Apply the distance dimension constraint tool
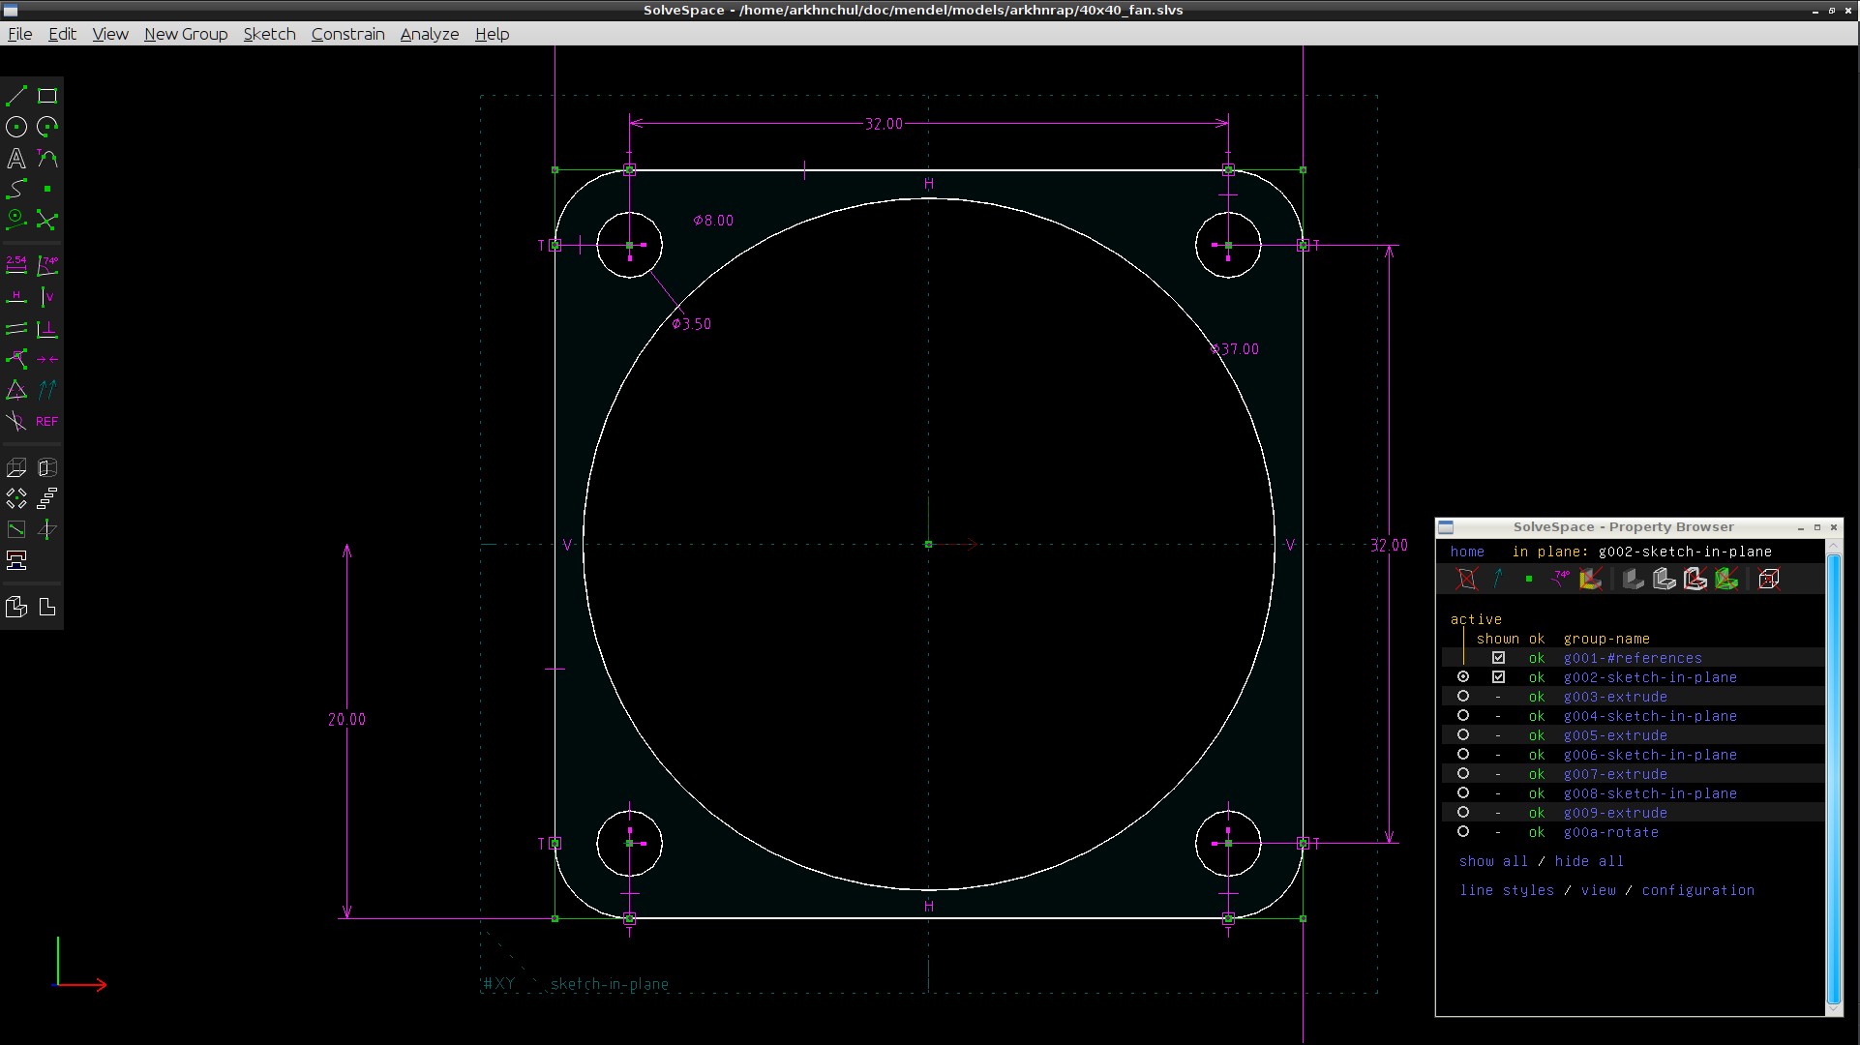 [x=16, y=264]
